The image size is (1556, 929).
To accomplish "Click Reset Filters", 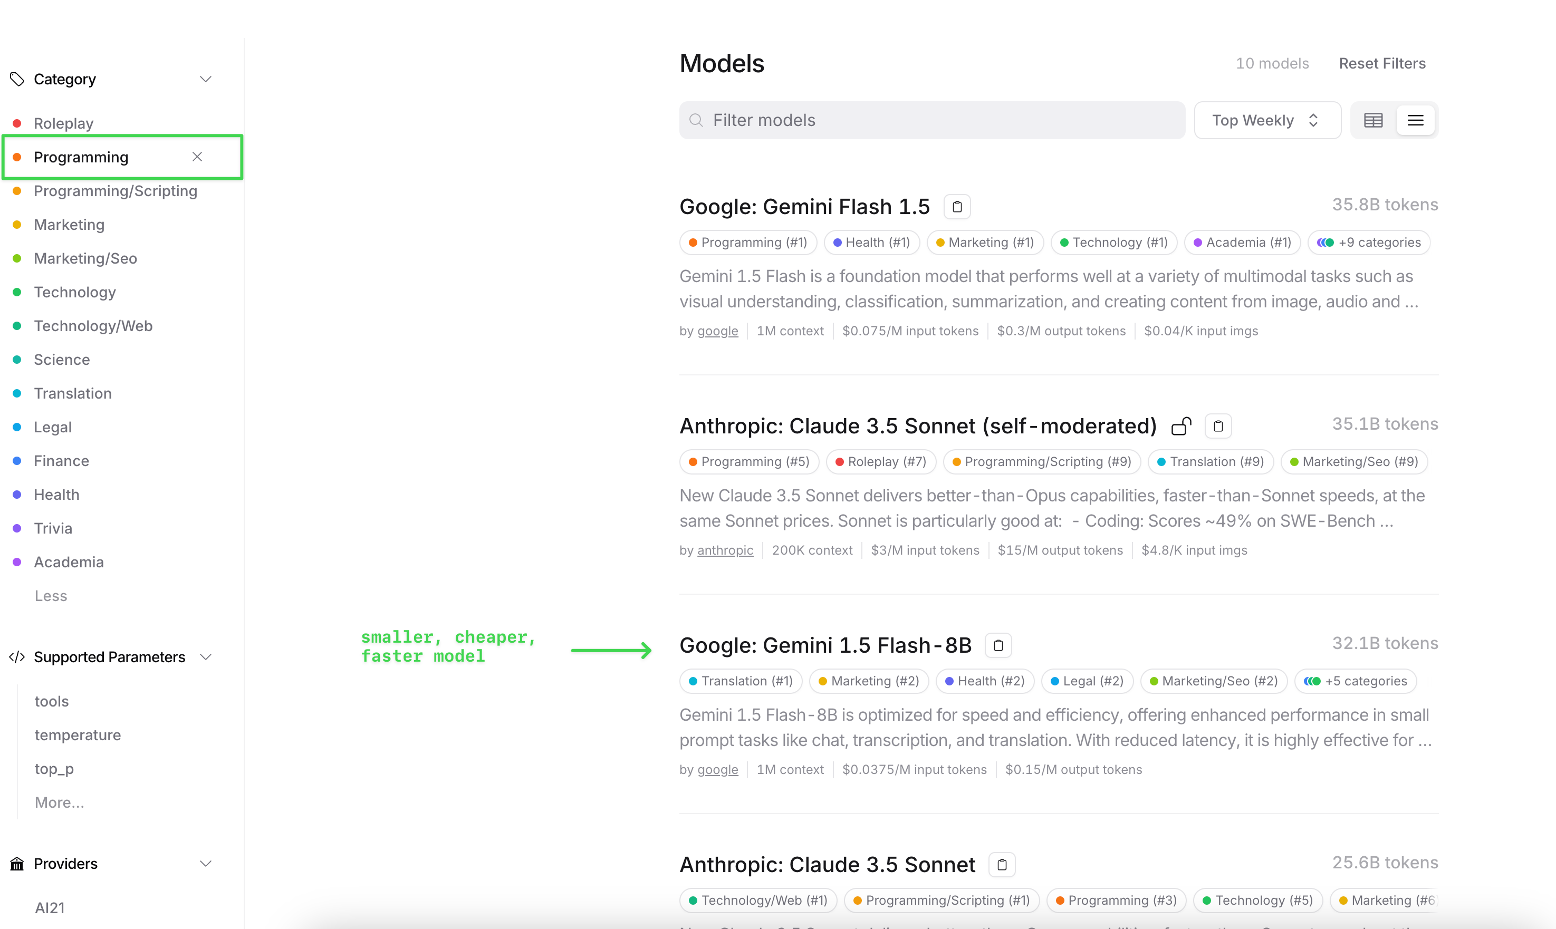I will coord(1382,63).
